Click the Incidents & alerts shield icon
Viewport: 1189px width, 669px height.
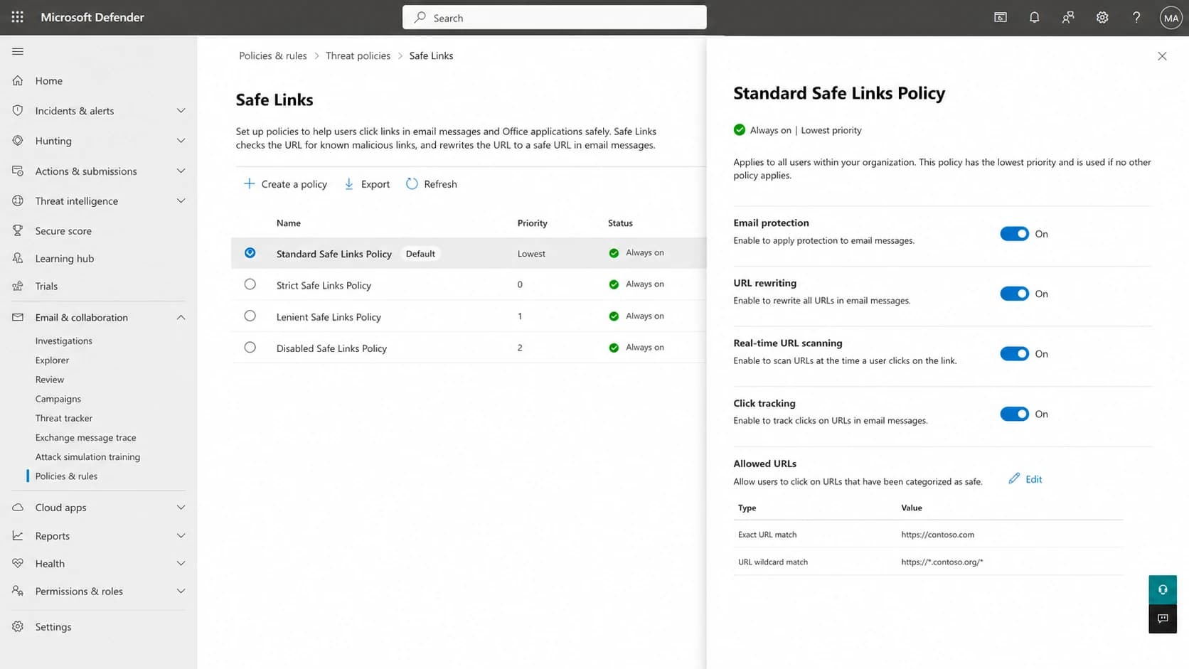coord(18,110)
